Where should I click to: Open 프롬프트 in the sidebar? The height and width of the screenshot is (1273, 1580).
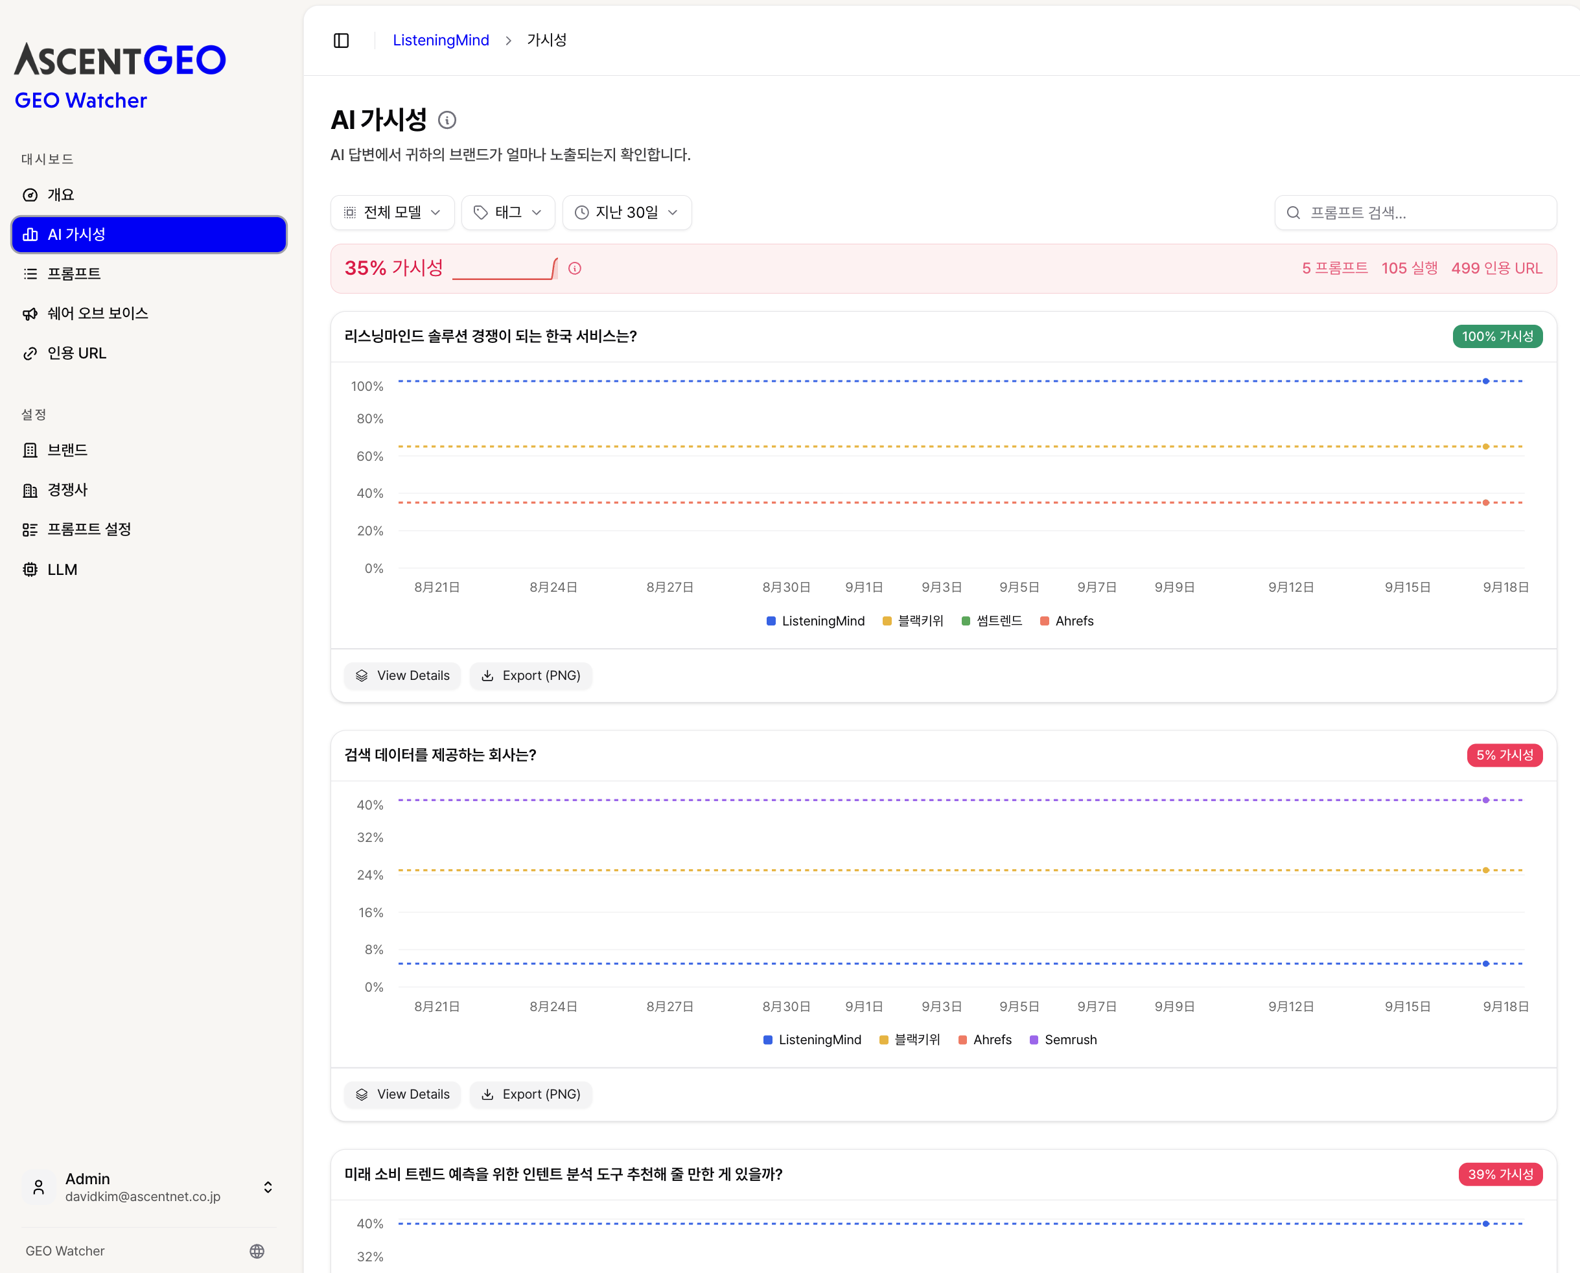[149, 274]
